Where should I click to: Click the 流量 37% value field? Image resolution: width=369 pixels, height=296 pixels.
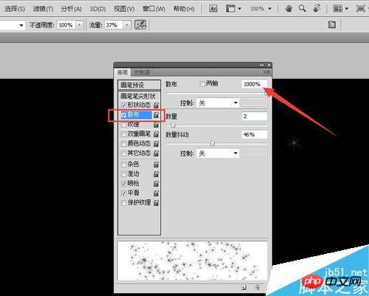(x=114, y=25)
